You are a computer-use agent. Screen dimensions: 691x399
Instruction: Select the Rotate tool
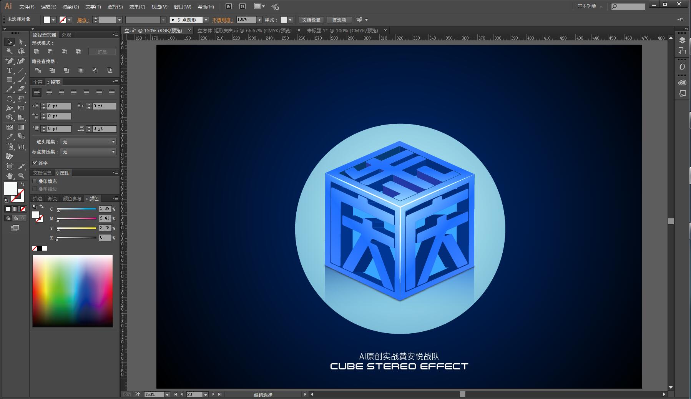9,99
